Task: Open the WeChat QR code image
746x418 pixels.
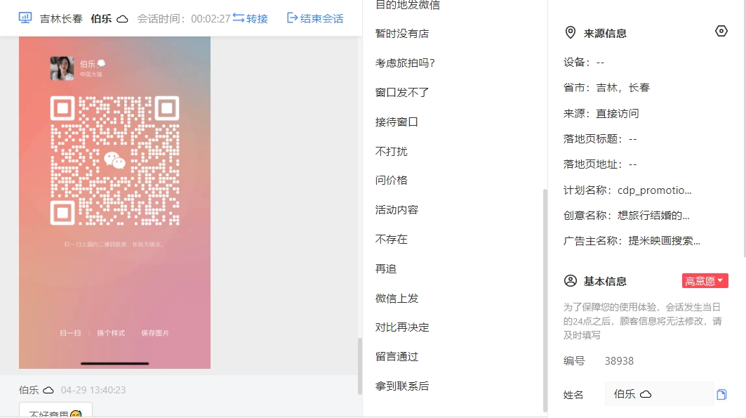Action: (x=114, y=202)
